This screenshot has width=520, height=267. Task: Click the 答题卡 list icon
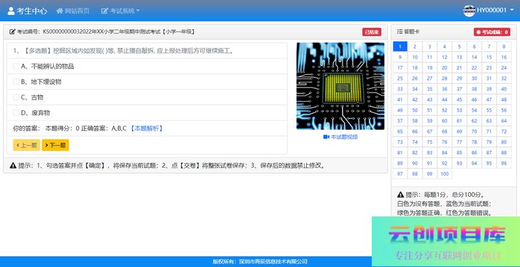[400, 32]
